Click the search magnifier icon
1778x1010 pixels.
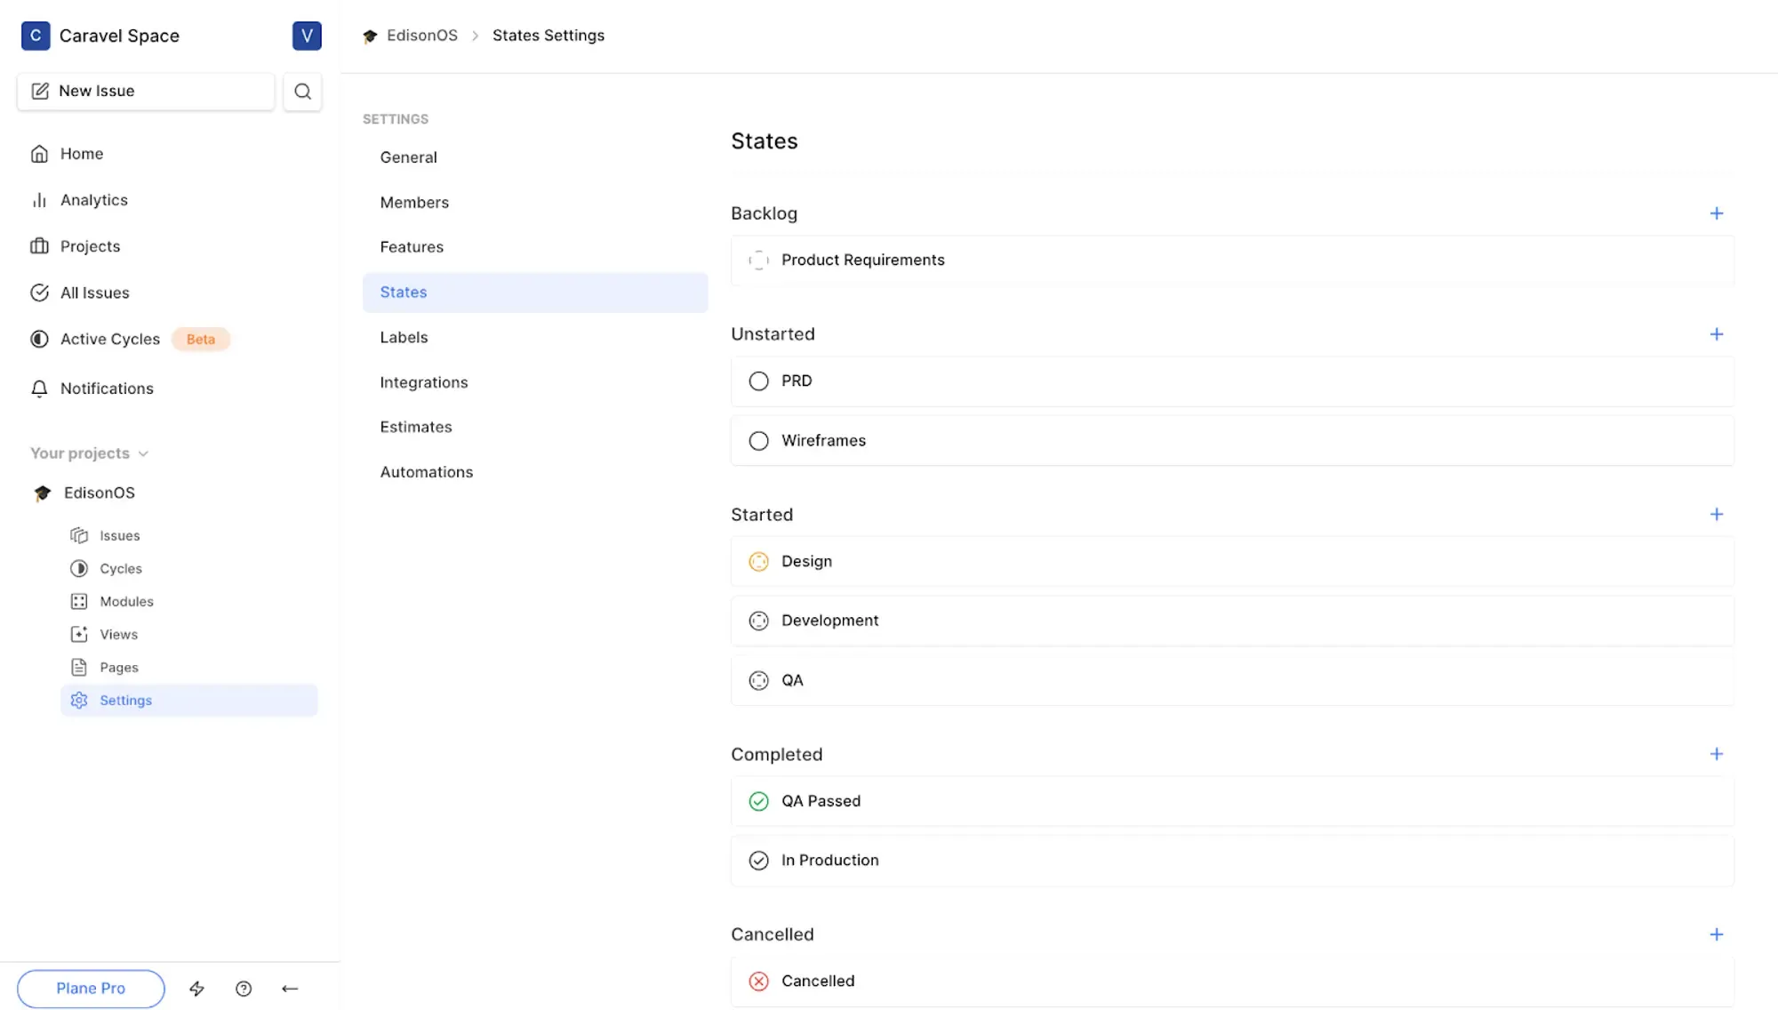point(302,92)
